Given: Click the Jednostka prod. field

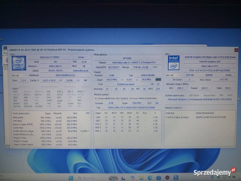Looking at the screenshot, I should pyautogui.click(x=81, y=71).
